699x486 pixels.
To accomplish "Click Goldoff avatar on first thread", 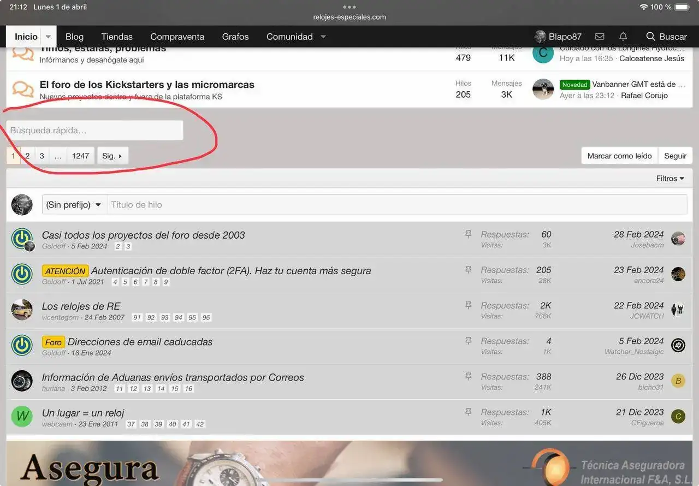I will (22, 239).
